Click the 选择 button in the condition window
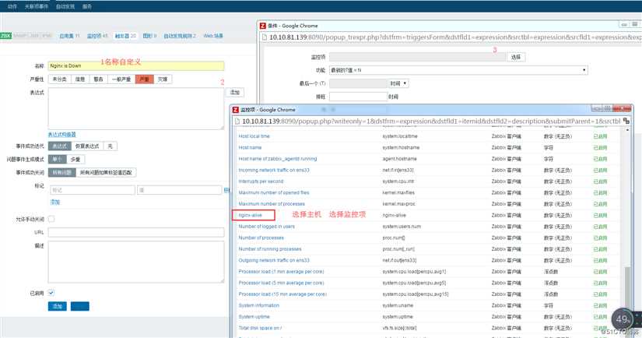 pos(516,58)
